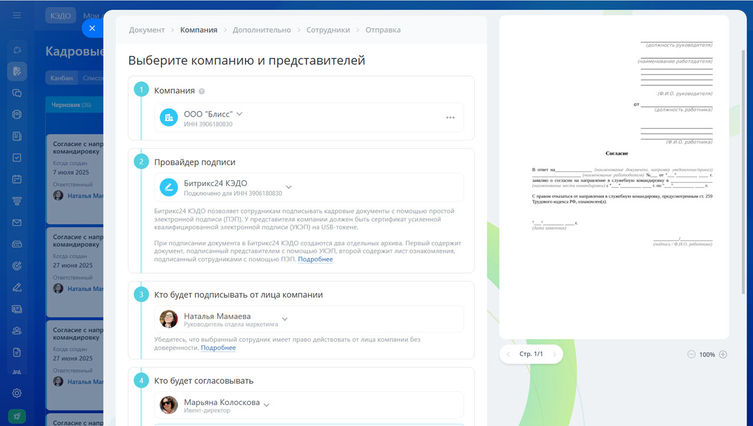
Task: Click the Подключено для ИНН 3906180830 text
Action: tap(233, 194)
